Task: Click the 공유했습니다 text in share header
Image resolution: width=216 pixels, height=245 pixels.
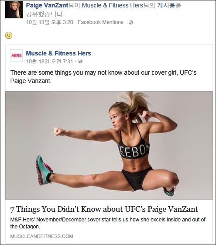Action: [45, 14]
